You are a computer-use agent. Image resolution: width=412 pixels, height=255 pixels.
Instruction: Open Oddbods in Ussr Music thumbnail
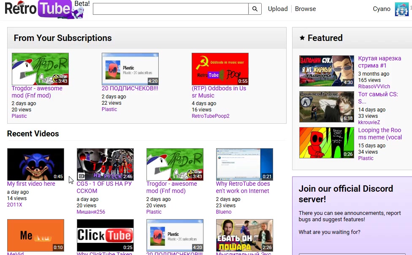click(220, 69)
